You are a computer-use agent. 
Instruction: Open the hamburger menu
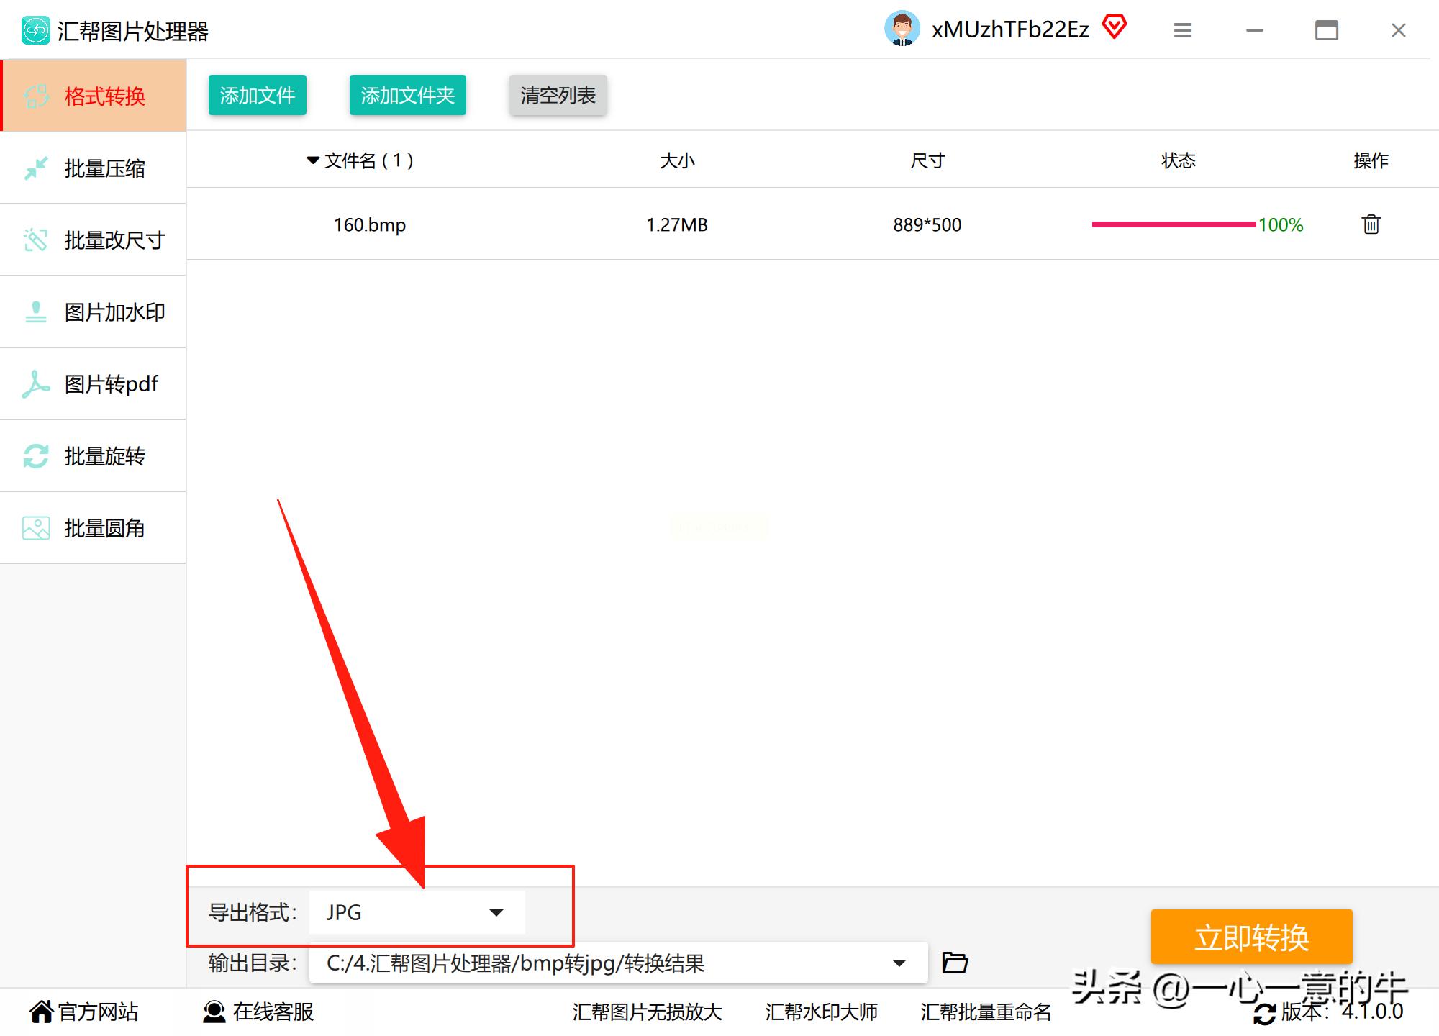(x=1181, y=30)
